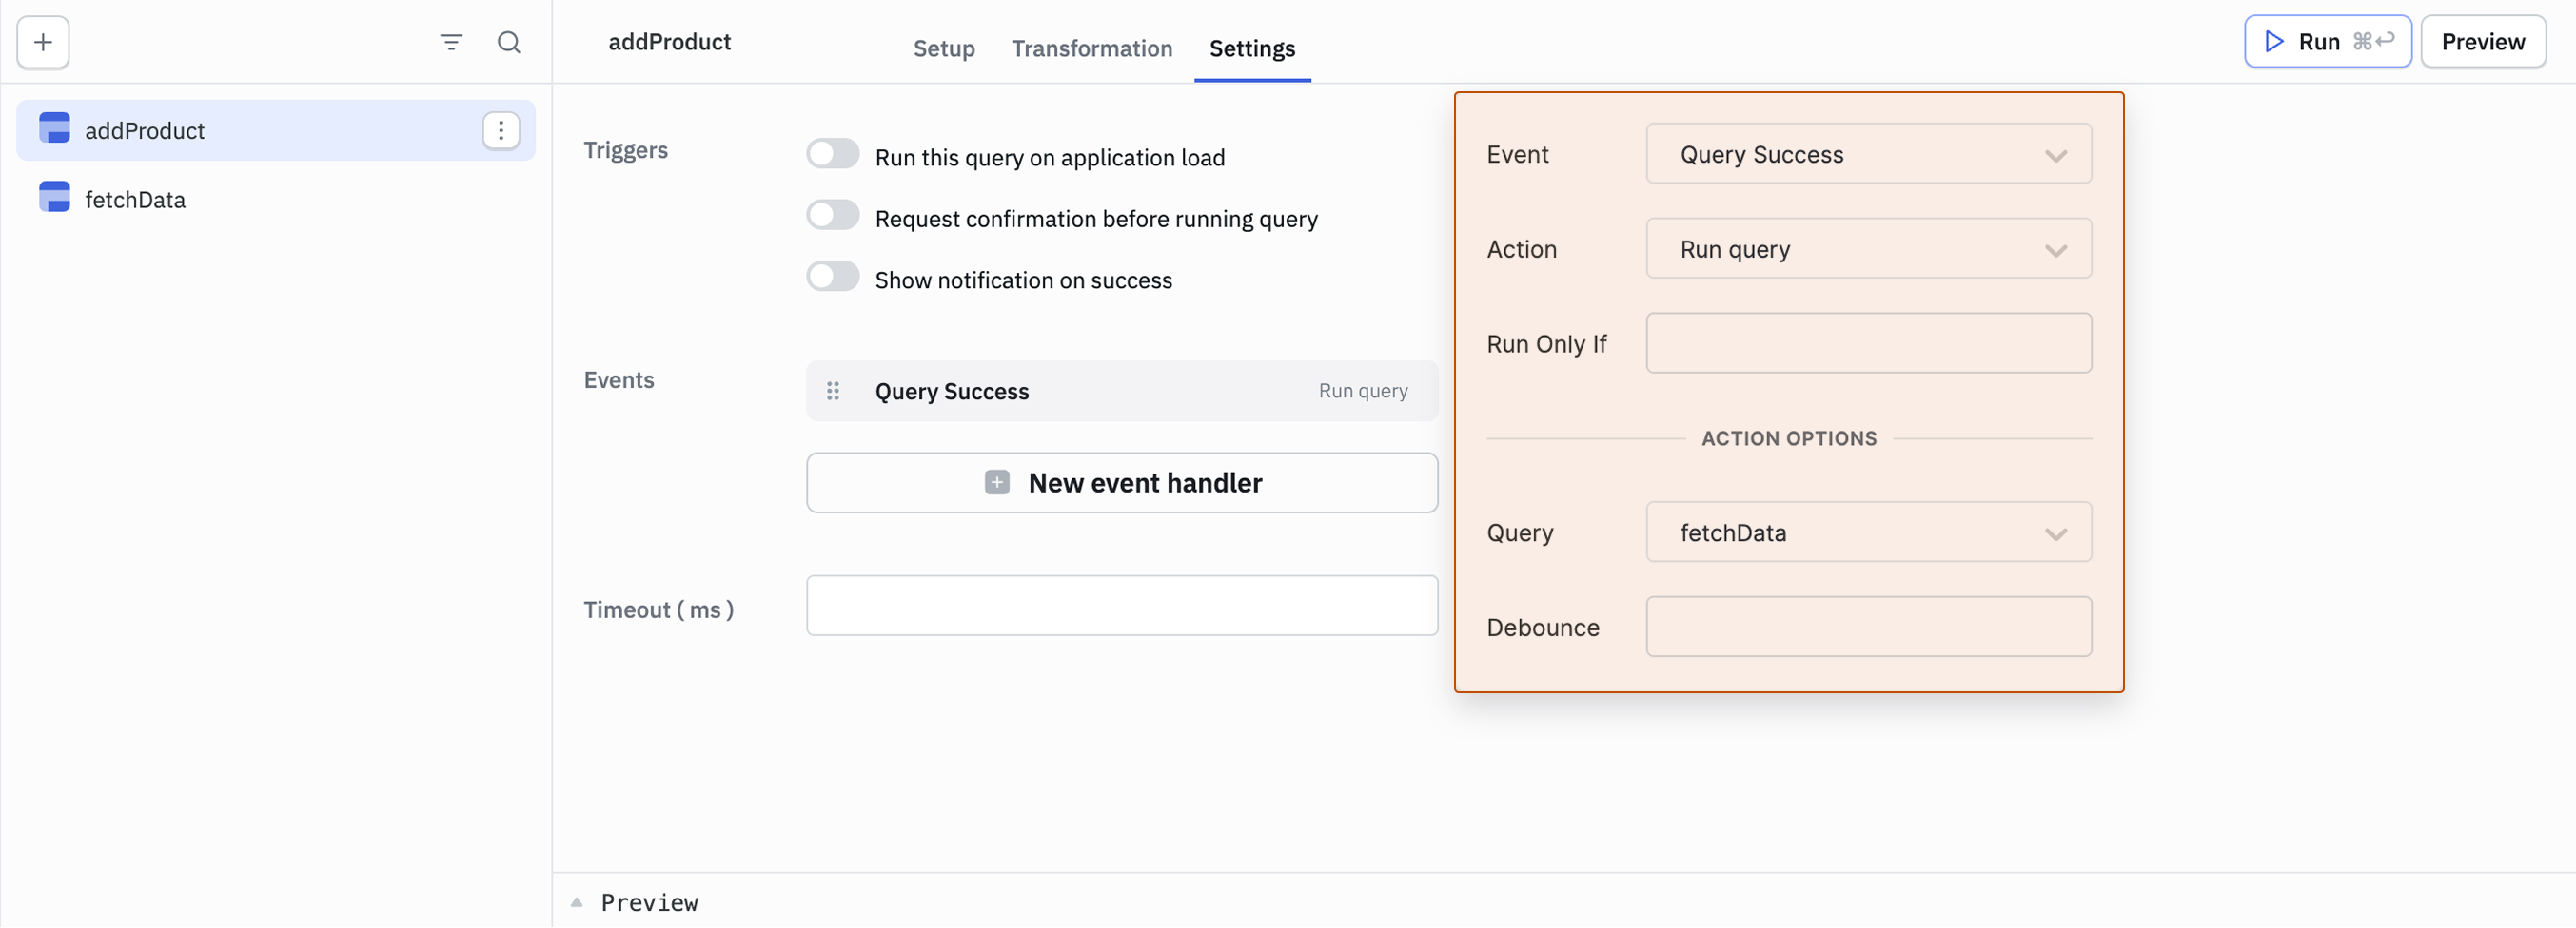
Task: Switch to the Setup tab
Action: (x=943, y=48)
